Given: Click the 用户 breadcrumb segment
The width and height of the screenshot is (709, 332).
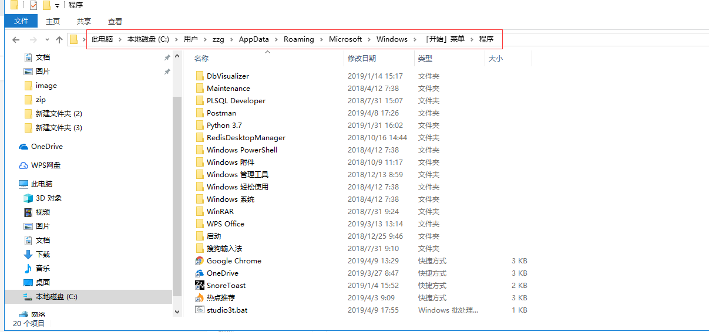Looking at the screenshot, I should 190,39.
